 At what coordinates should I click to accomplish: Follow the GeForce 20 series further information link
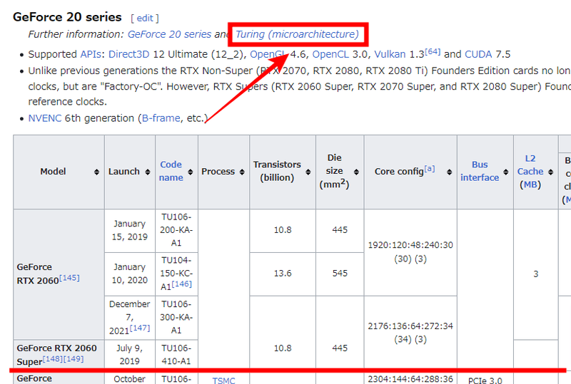pyautogui.click(x=170, y=34)
